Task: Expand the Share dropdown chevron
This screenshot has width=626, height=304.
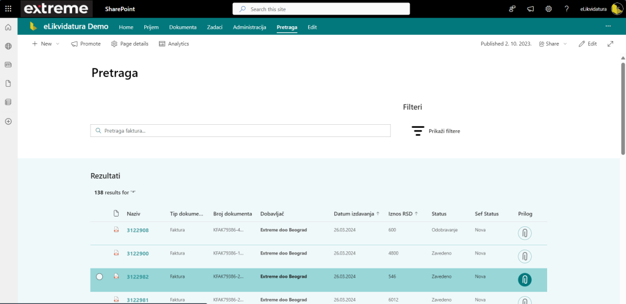Action: coord(565,44)
